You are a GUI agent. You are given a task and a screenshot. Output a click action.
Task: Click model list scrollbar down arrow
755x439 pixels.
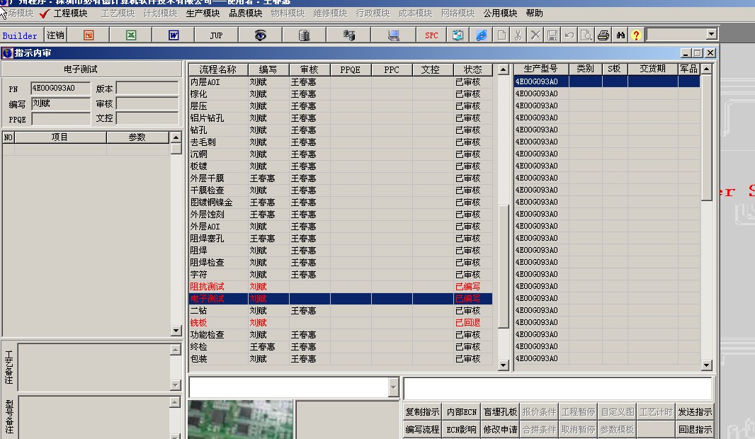click(x=706, y=365)
